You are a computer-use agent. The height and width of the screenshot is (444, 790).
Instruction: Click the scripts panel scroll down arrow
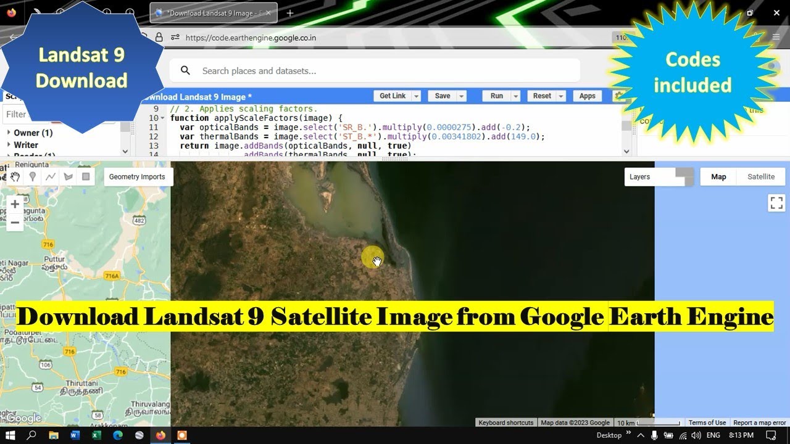click(x=125, y=151)
